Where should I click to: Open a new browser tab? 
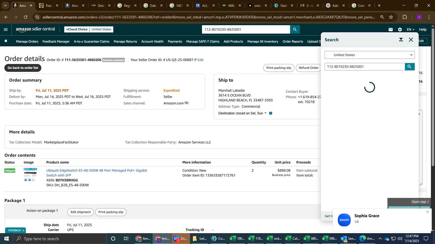pos(379,5)
